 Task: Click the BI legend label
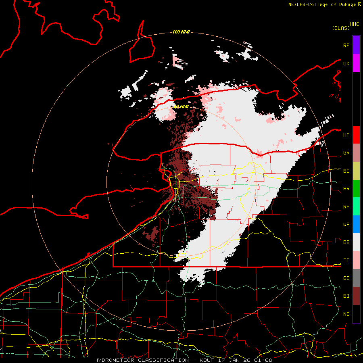[346, 296]
